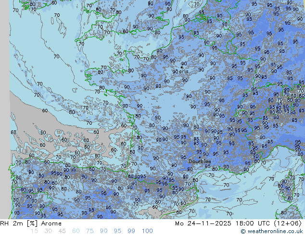Click the forecast date 'Mo 24-11-2025 18:00 UTC (12+06)'

tap(238, 223)
